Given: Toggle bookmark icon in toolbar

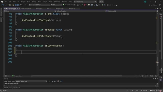Looking at the screenshot, I should [108, 5].
